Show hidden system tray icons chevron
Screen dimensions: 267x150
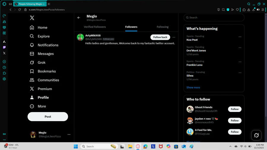[x=231, y=146]
